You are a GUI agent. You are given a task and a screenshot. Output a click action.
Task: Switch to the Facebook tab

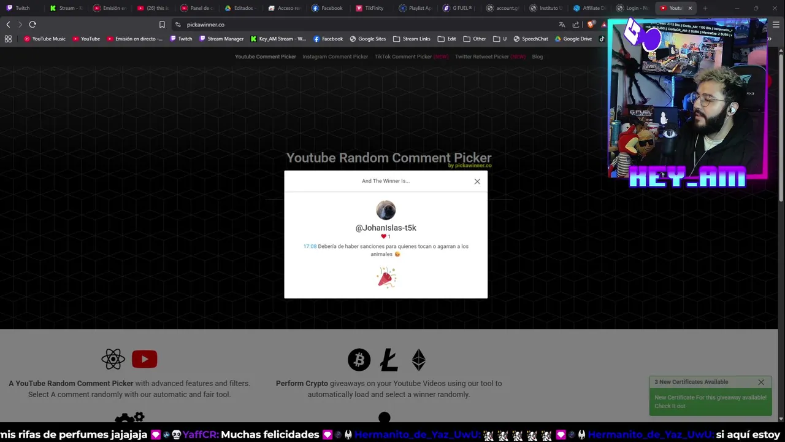[x=328, y=8]
